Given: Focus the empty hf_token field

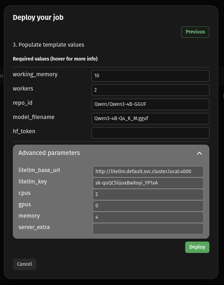Looking at the screenshot, I should (150, 133).
